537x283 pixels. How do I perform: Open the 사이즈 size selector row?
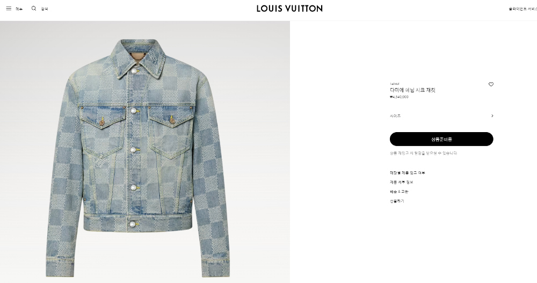coord(441,116)
